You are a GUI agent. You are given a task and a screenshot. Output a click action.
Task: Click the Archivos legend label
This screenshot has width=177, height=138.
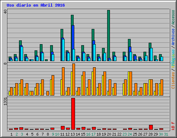tap(173, 37)
